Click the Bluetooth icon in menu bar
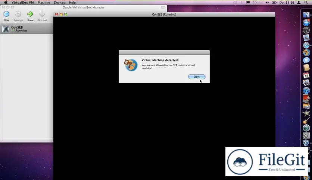 [241, 2]
